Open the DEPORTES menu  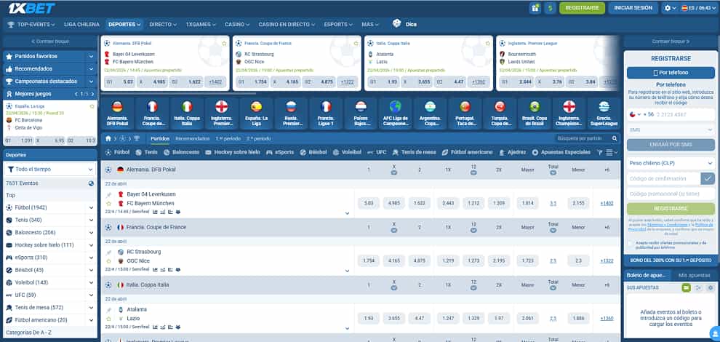(124, 24)
